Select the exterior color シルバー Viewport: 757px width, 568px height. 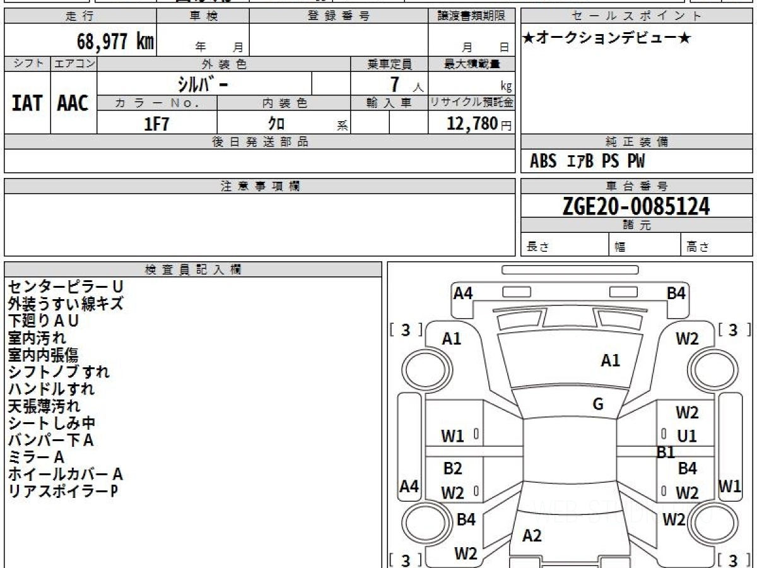click(203, 83)
